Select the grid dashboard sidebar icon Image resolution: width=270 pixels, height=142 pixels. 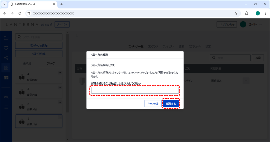[x=6, y=68]
